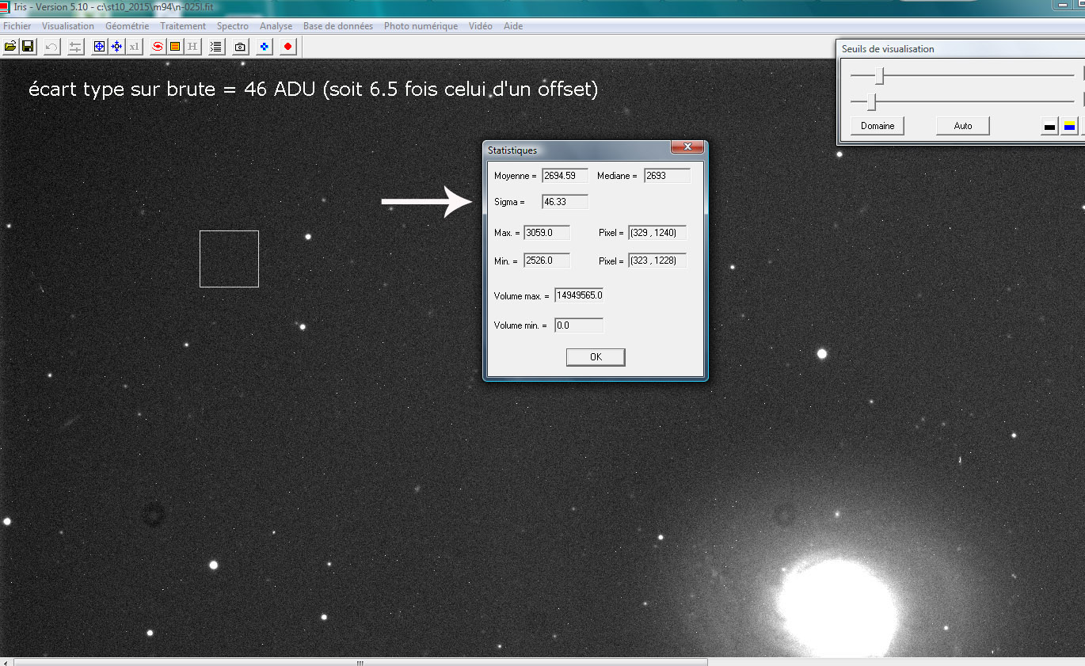Click the Mediane value field
1085x666 pixels.
[667, 176]
